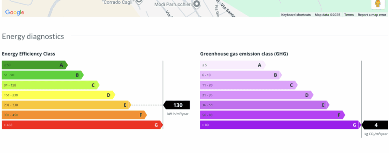Click the black 4 kg CO₂ value marker
Viewport: 389px width, 153px height.
375,125
